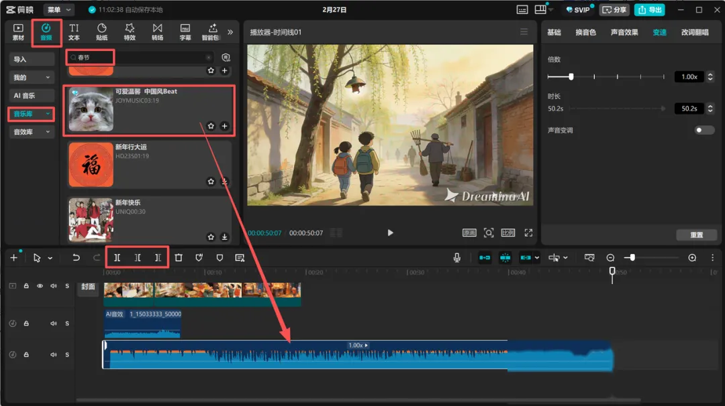Viewport: 725px width, 406px height.
Task: Click the undo arrow in timeline toolbar
Action: pyautogui.click(x=76, y=257)
